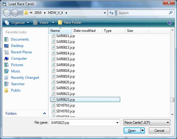Select the SAR0815.jcp file

65,59
